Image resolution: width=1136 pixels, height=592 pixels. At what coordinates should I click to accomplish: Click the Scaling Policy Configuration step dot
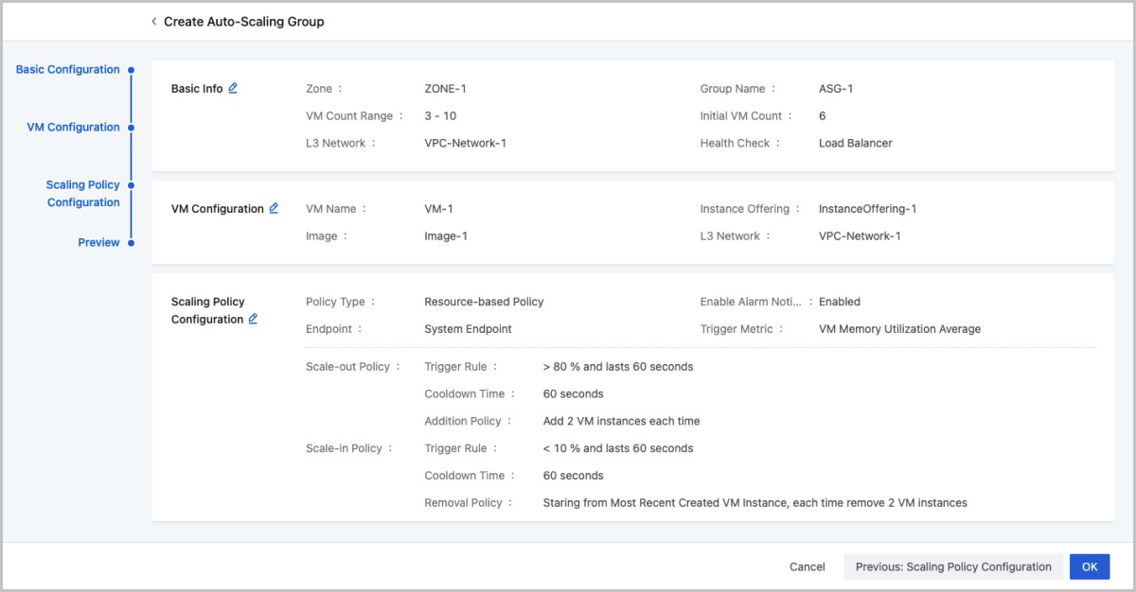[132, 185]
